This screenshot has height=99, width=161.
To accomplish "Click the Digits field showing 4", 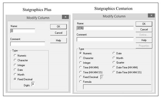I will click(x=33, y=84).
